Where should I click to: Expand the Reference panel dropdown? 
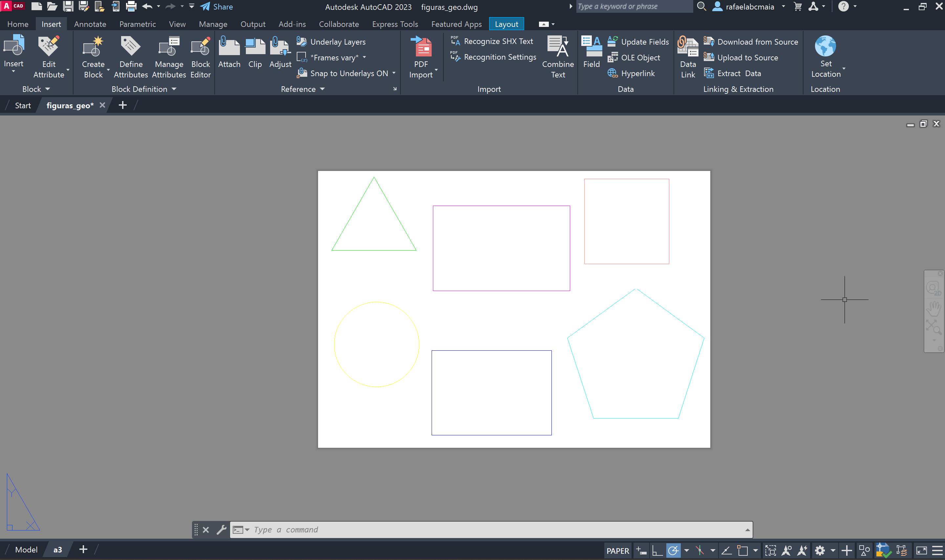pyautogui.click(x=322, y=89)
